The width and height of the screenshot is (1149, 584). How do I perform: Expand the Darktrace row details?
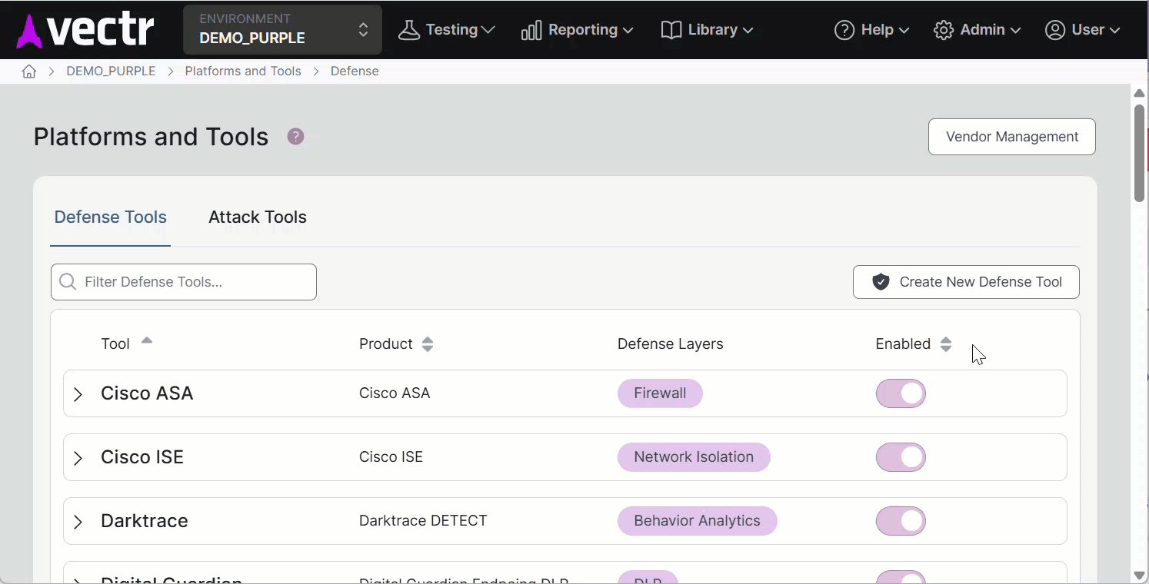(78, 522)
